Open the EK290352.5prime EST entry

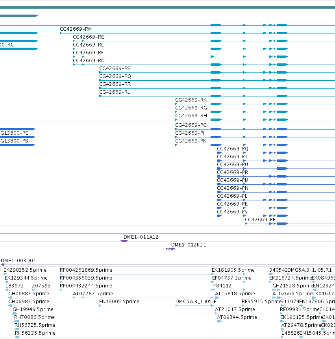pyautogui.click(x=25, y=270)
